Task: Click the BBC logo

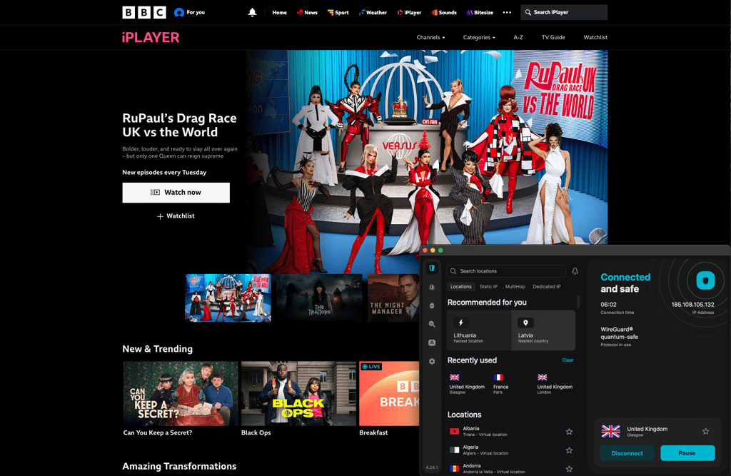Action: click(144, 12)
